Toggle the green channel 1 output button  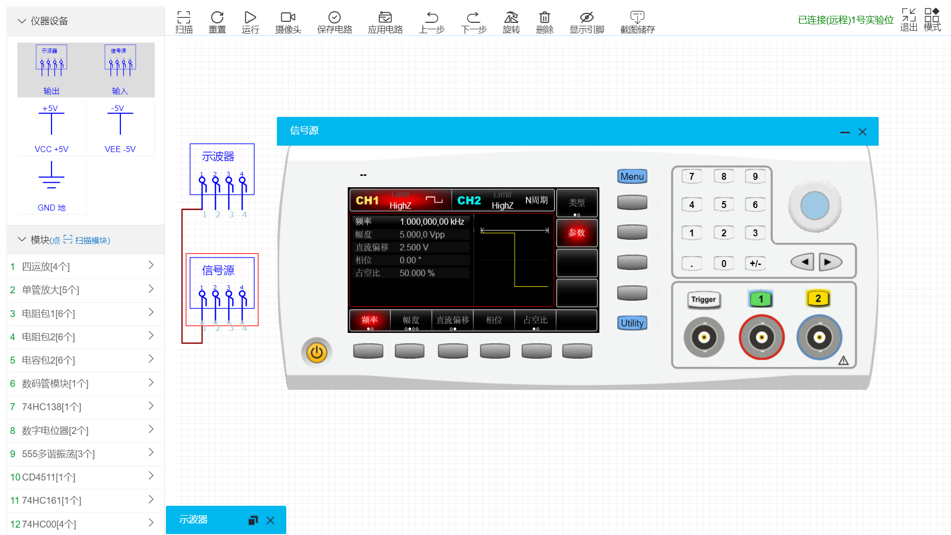tap(761, 299)
